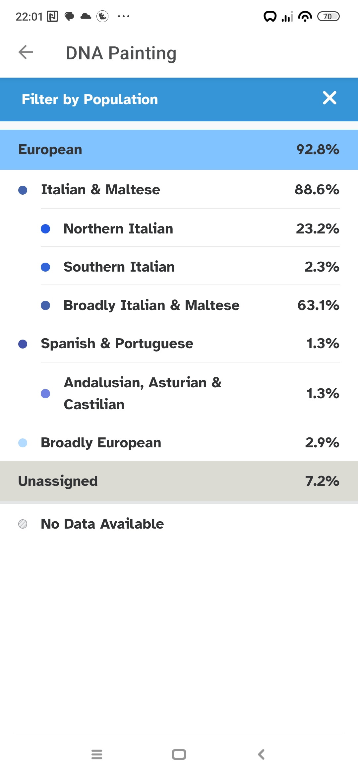The height and width of the screenshot is (776, 358).
Task: Tap the No Data Available entry
Action: click(x=179, y=524)
